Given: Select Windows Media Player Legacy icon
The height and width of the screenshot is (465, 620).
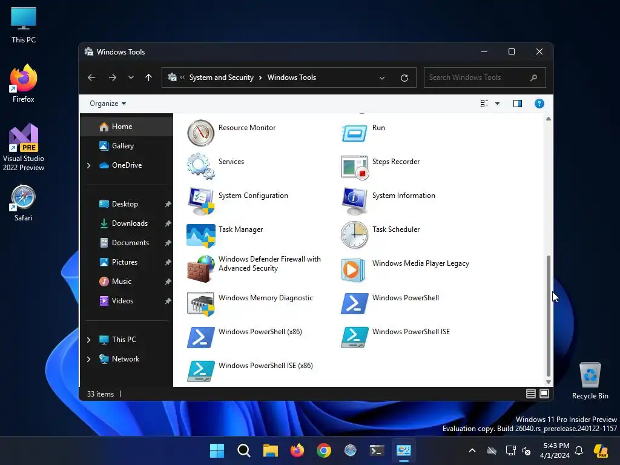Looking at the screenshot, I should 353,270.
